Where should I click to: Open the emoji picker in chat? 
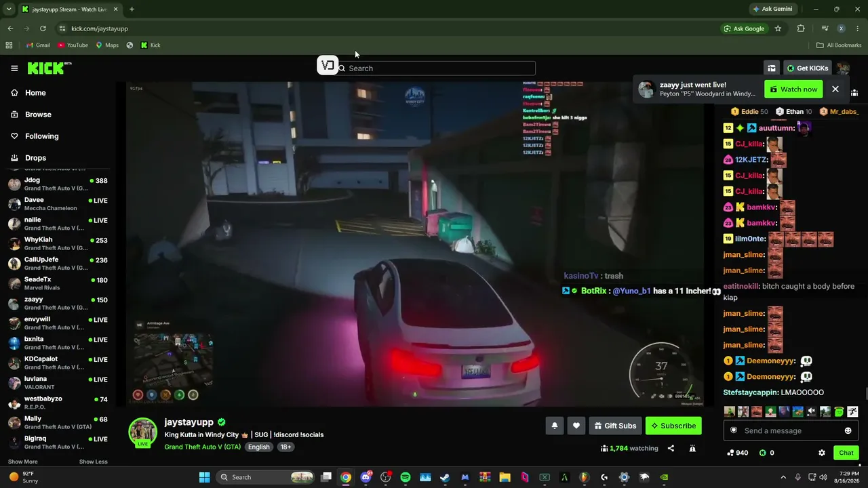848,430
